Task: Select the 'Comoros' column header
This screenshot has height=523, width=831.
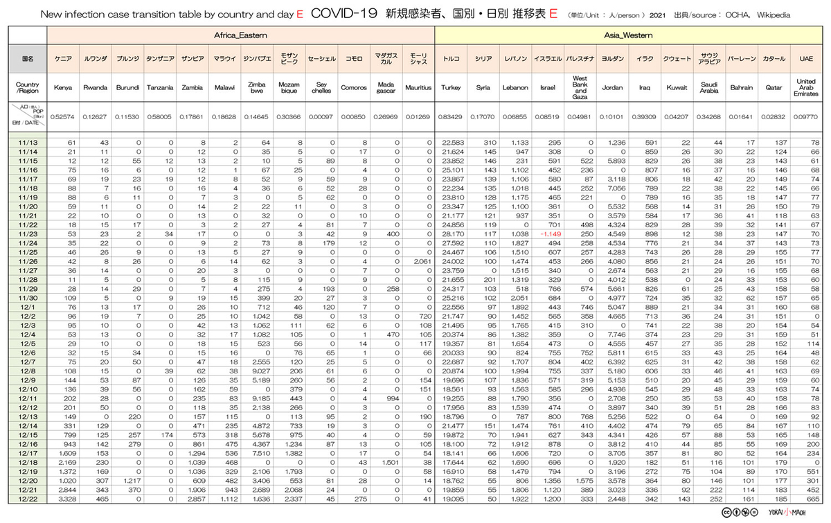Action: click(354, 88)
